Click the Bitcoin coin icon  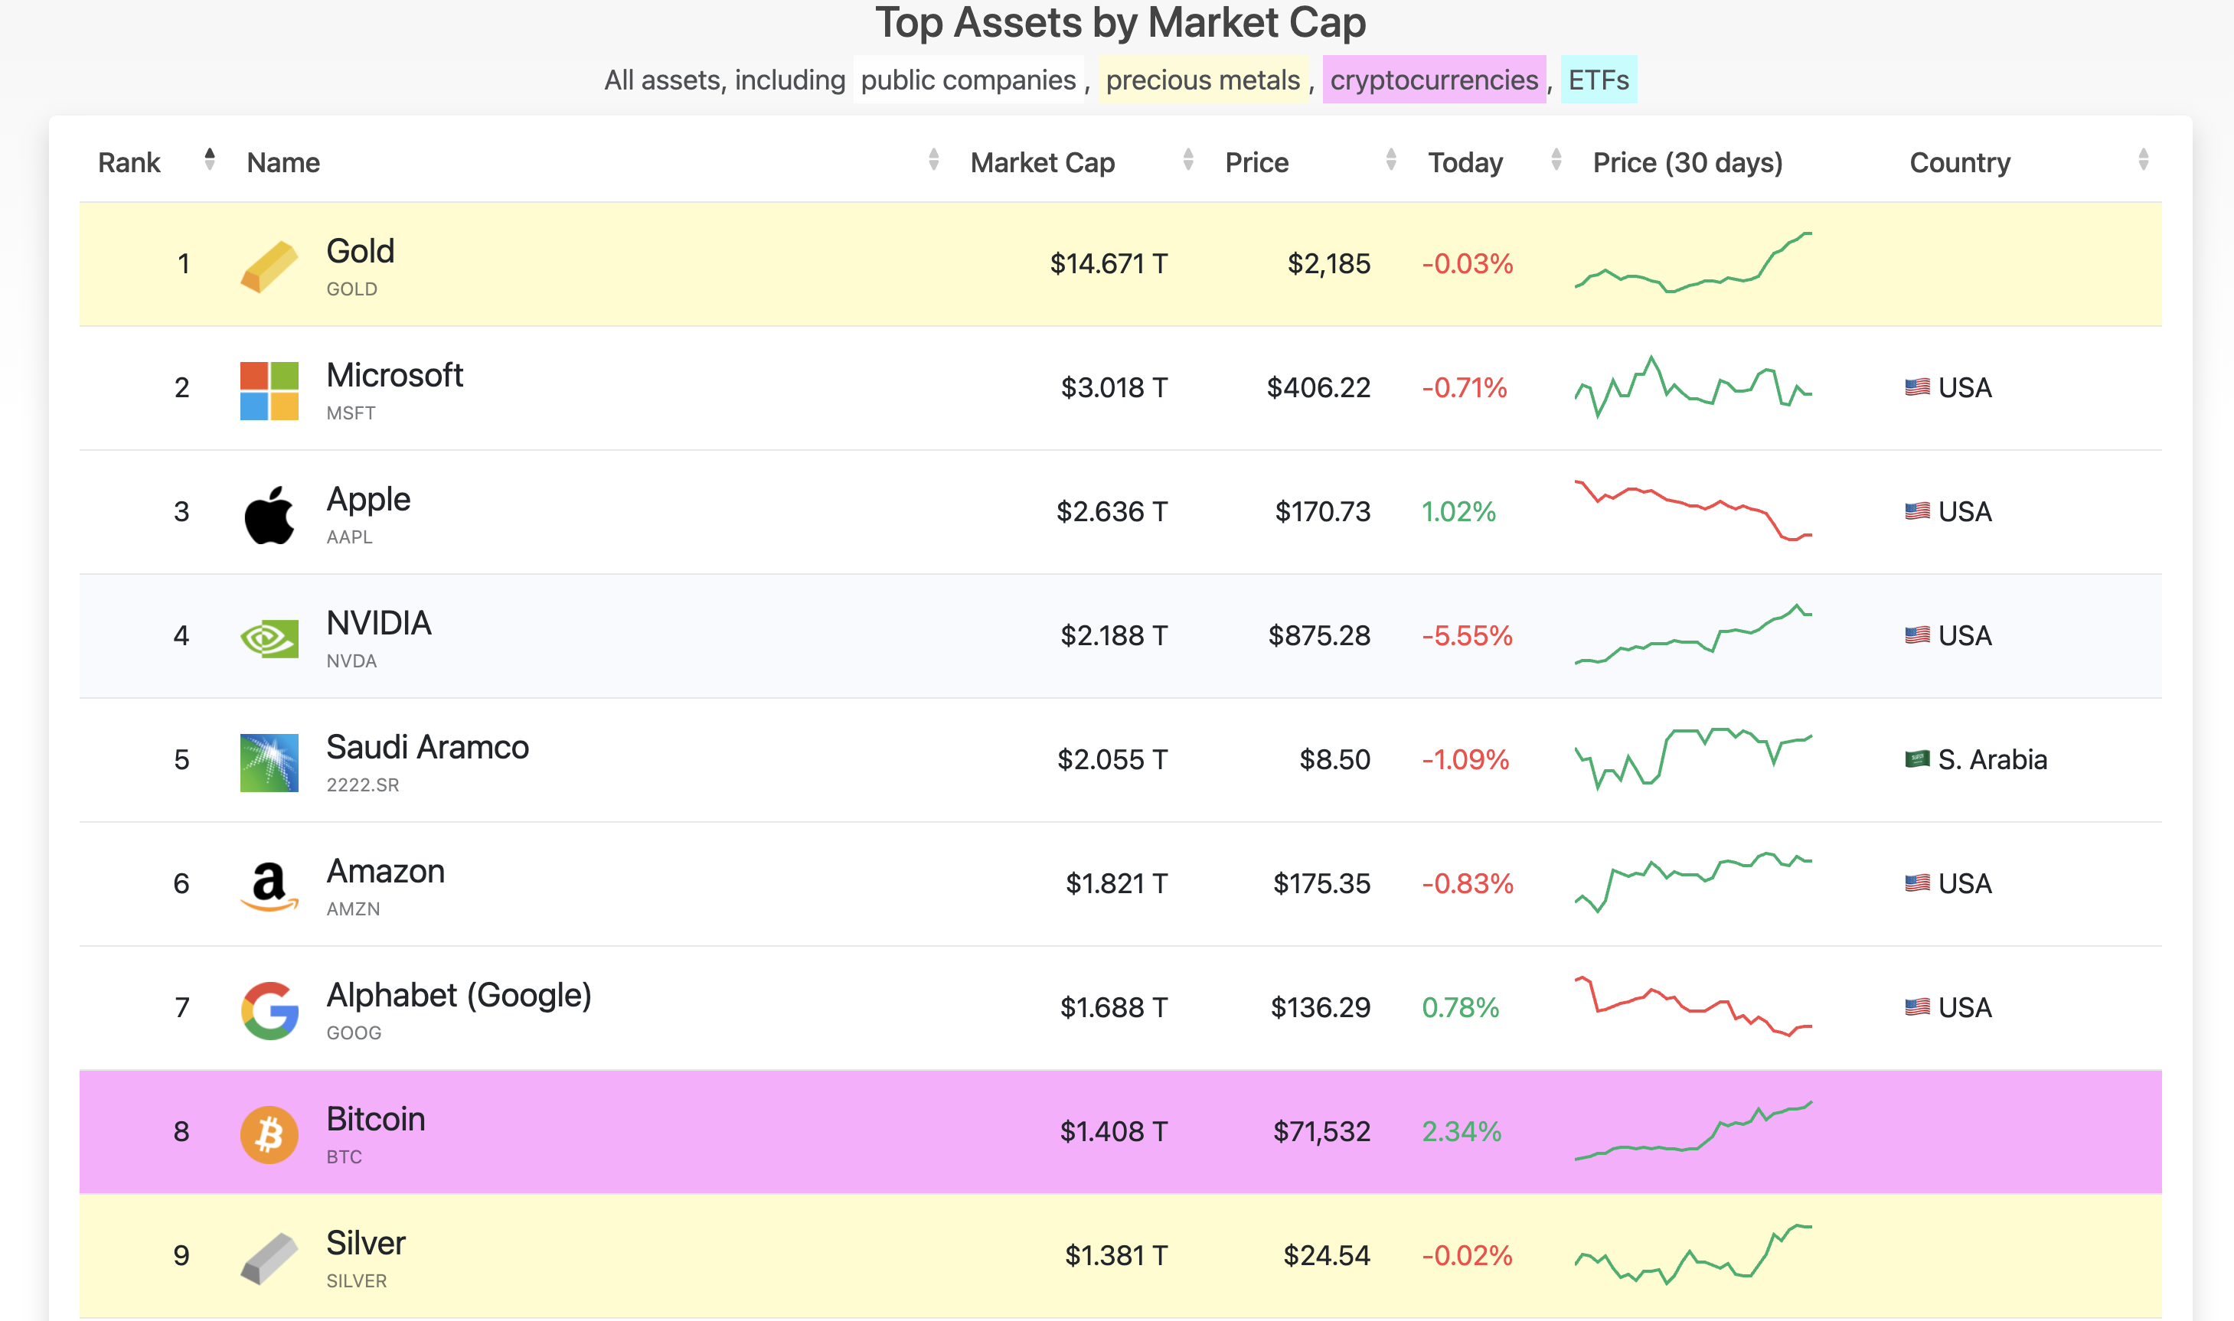coord(269,1134)
